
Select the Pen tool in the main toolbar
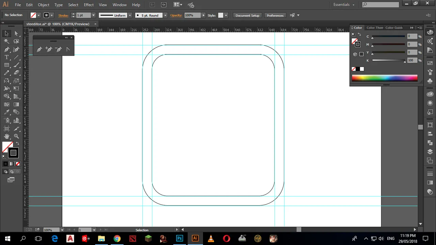pyautogui.click(x=6, y=49)
